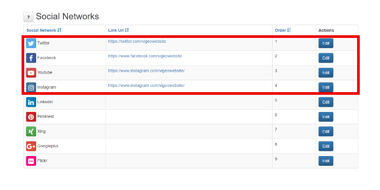Edit the Youtube row
This screenshot has height=190, width=380.
[x=326, y=73]
